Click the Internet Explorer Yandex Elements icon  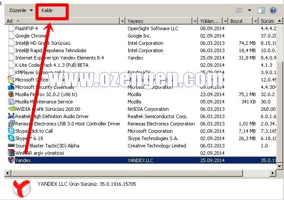[x=11, y=58]
